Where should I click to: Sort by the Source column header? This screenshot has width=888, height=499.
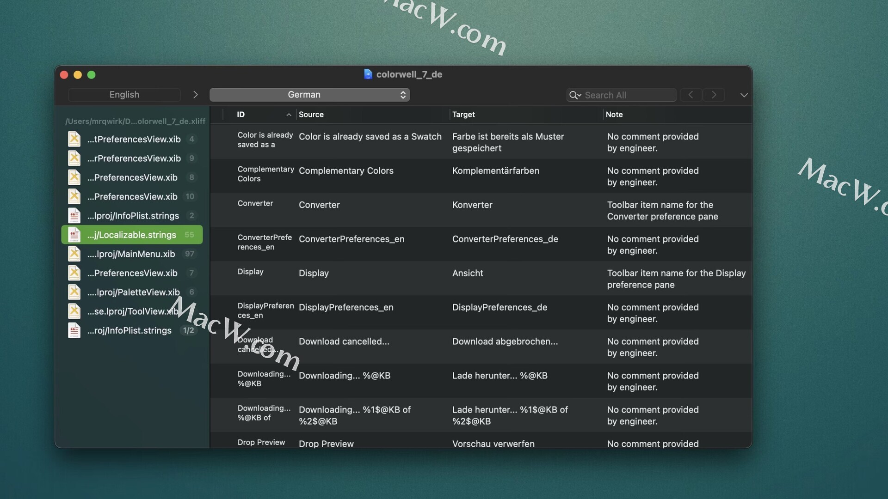311,115
